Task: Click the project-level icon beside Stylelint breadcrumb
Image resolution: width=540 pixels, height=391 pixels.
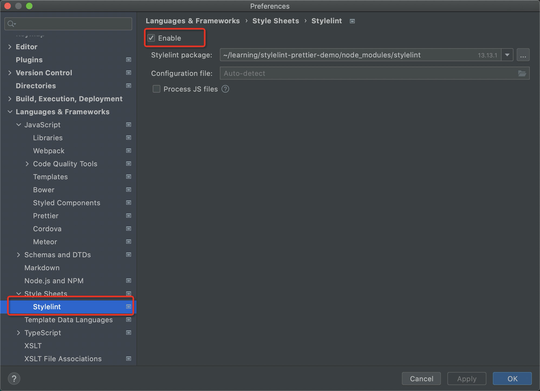Action: coord(352,21)
